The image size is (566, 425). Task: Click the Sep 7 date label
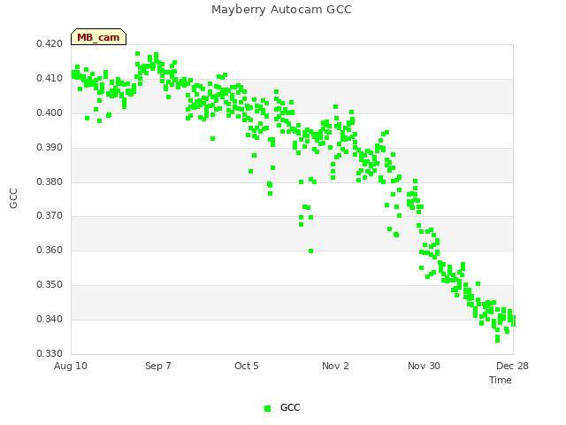tap(158, 366)
